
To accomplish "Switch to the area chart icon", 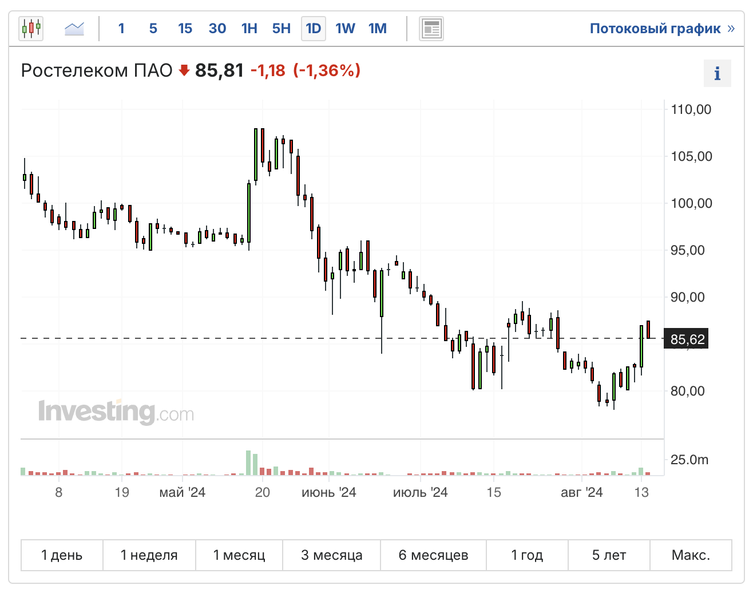I will [74, 28].
